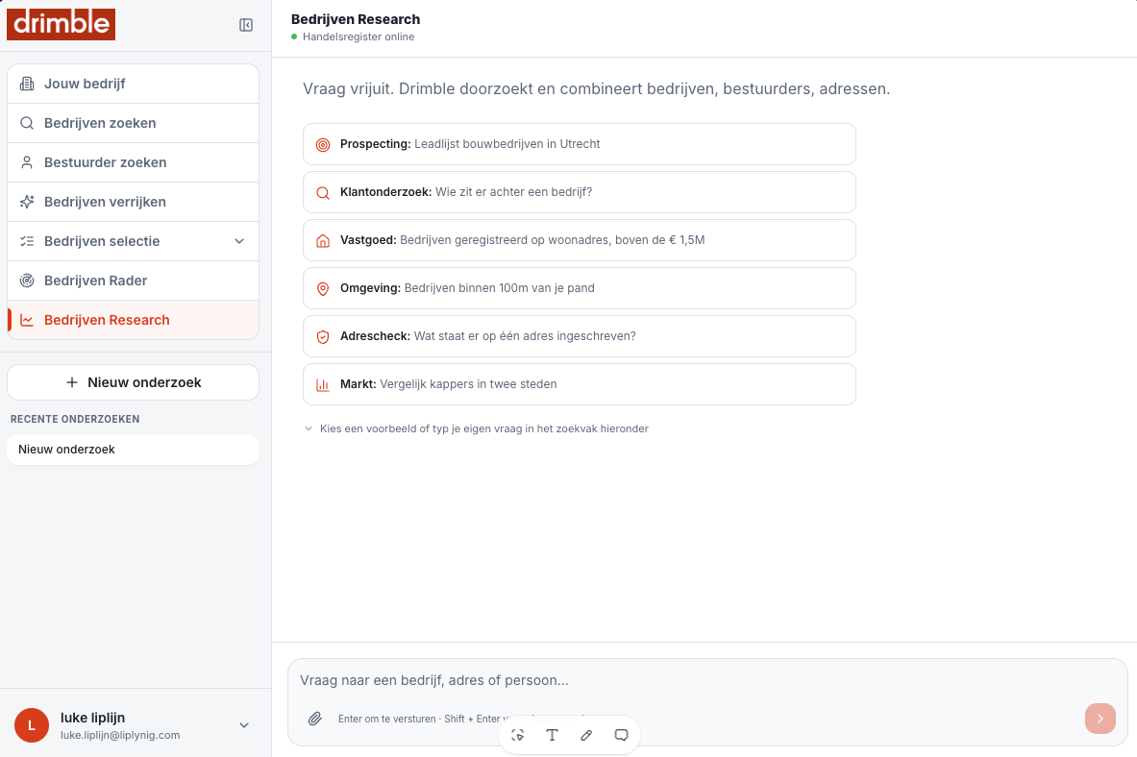
Task: Click the drimble logo
Action: [x=61, y=24]
